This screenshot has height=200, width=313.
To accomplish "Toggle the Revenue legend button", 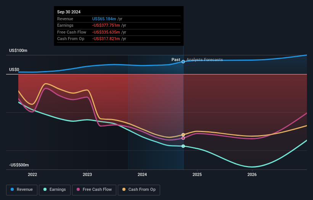I will [x=22, y=190].
